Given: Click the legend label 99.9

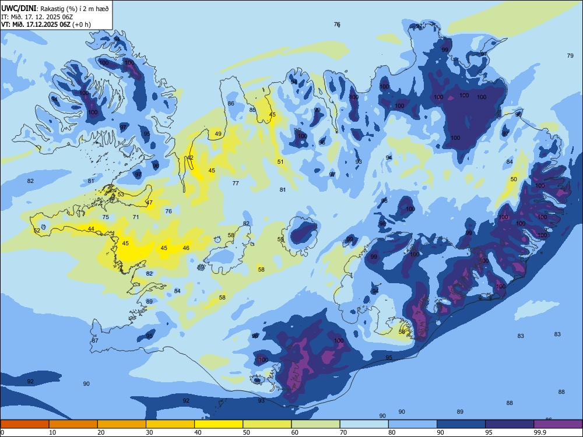Looking at the screenshot, I should tap(540, 432).
